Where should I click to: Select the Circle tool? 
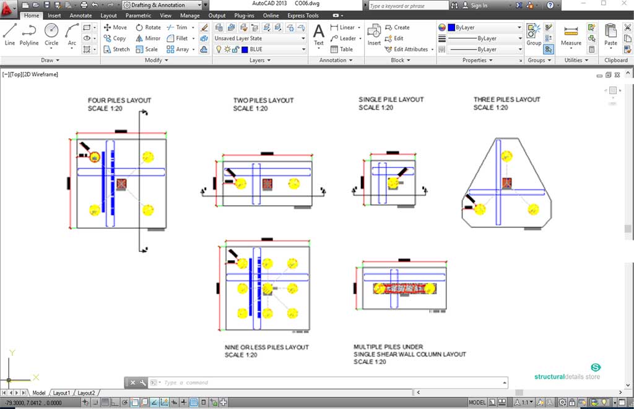51,33
